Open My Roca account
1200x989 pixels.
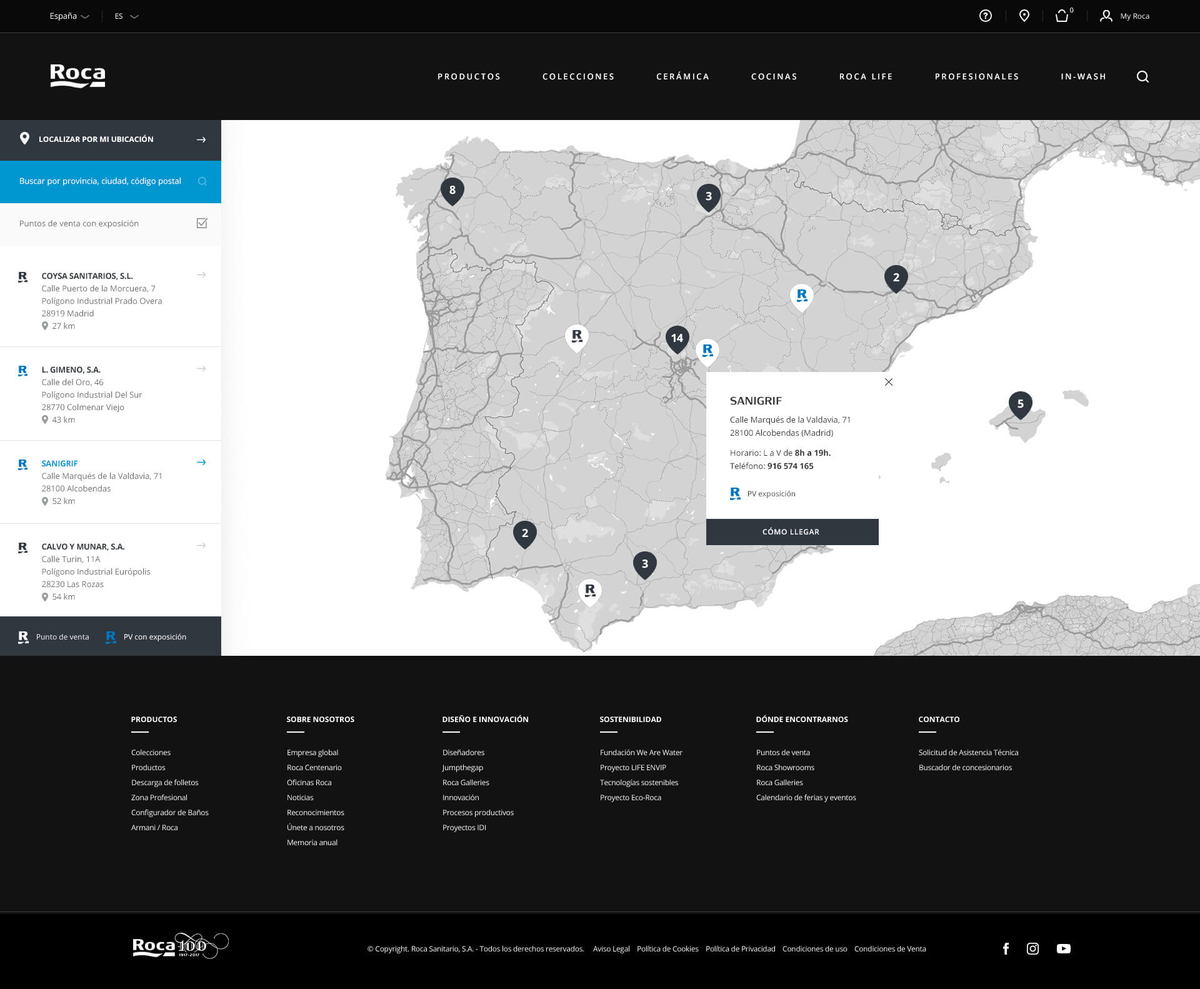[1124, 16]
